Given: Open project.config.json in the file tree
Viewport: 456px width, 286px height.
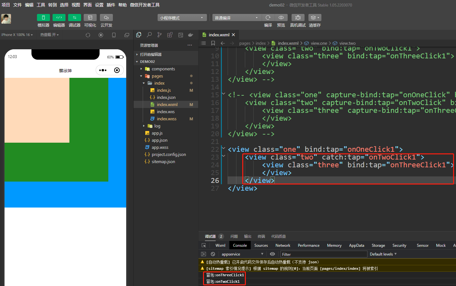Looking at the screenshot, I should [169, 154].
